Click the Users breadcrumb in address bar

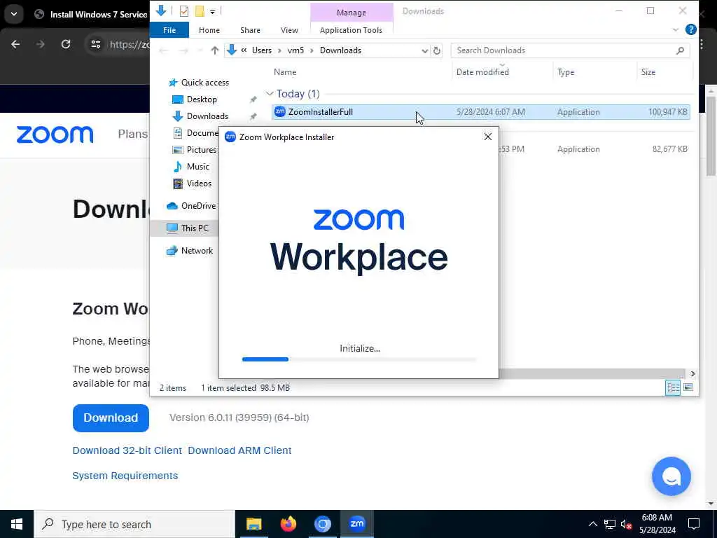click(262, 50)
